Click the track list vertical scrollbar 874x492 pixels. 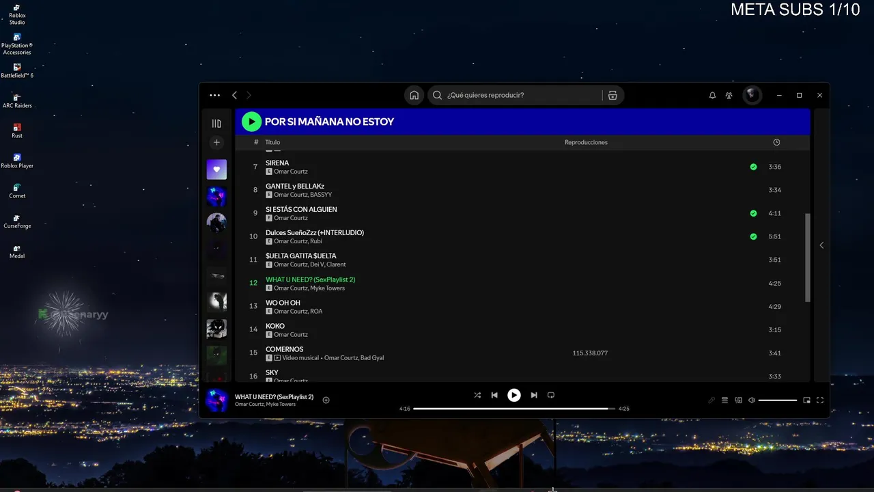pos(808,258)
